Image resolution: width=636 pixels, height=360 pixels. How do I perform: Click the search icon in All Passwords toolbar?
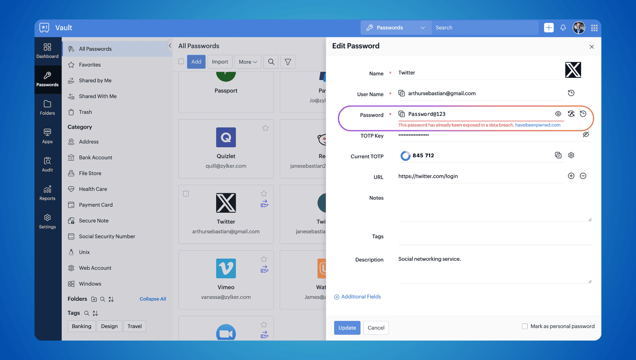click(x=271, y=62)
